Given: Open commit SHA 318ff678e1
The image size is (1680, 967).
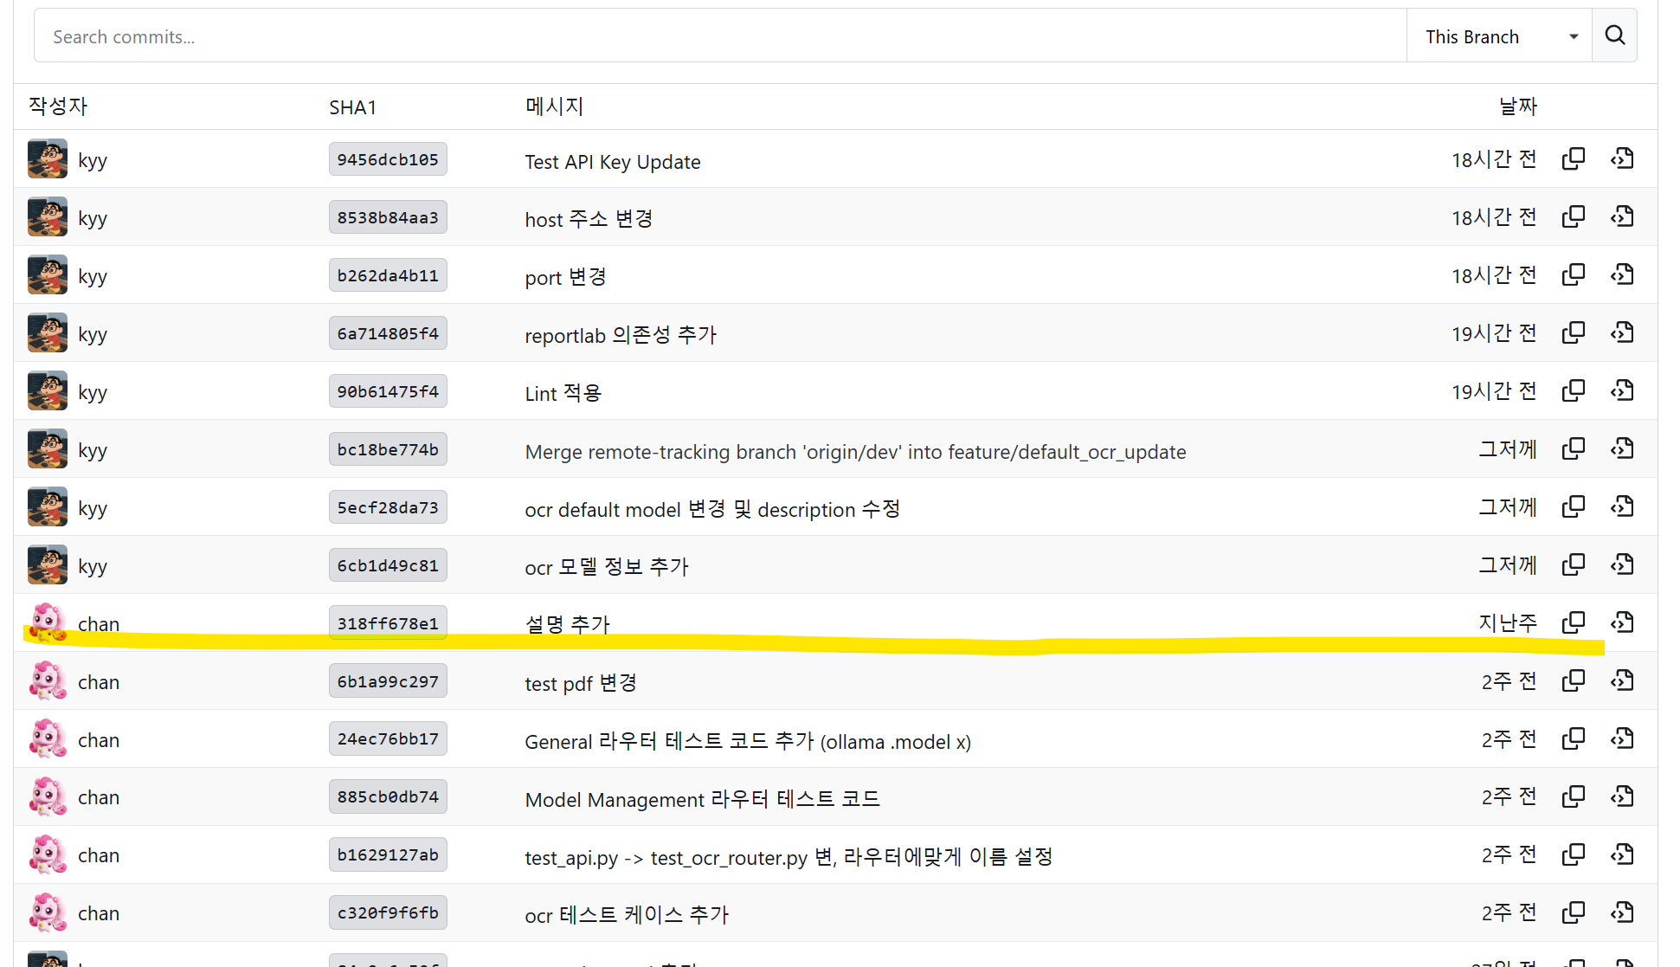Looking at the screenshot, I should click(x=388, y=623).
